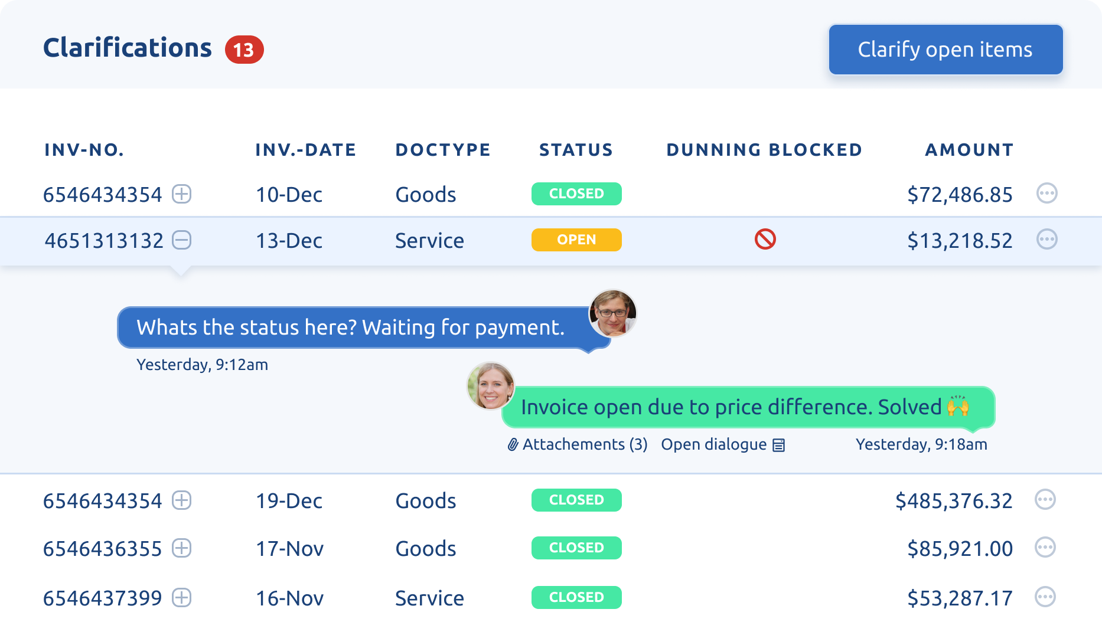
Task: Expand details for invoice 6546434354 dated 10-Dec
Action: pos(182,194)
